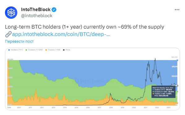Click the IntoTheBlock display name
This screenshot has width=185, height=115.
[36, 10]
